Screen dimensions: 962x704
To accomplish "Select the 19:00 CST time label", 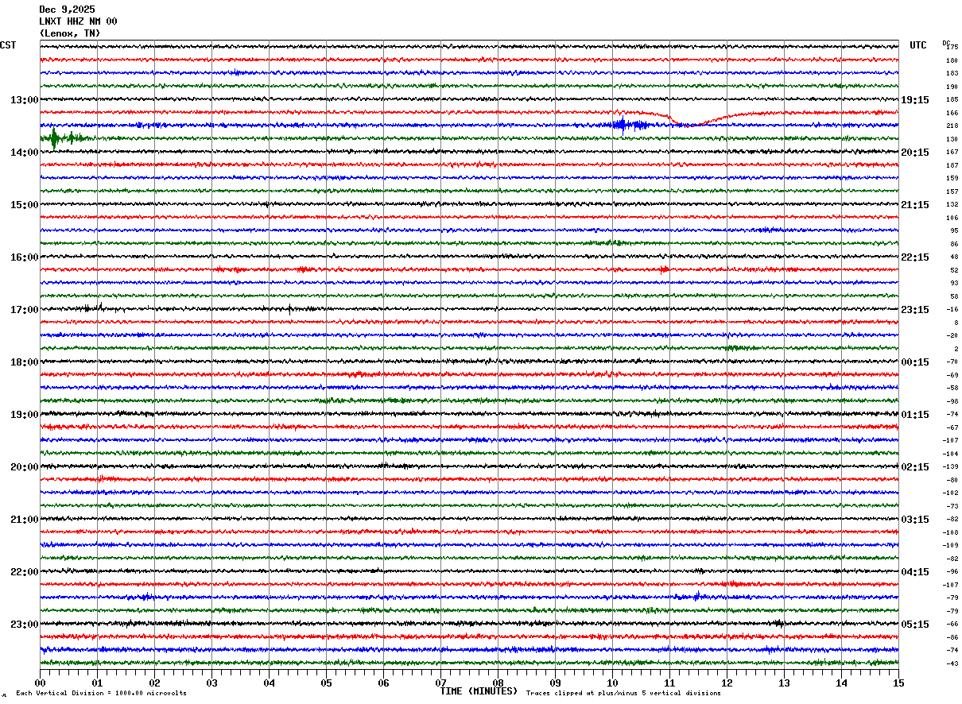I will coord(25,415).
